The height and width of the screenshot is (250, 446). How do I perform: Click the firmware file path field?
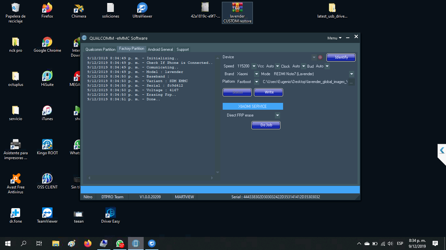click(305, 82)
